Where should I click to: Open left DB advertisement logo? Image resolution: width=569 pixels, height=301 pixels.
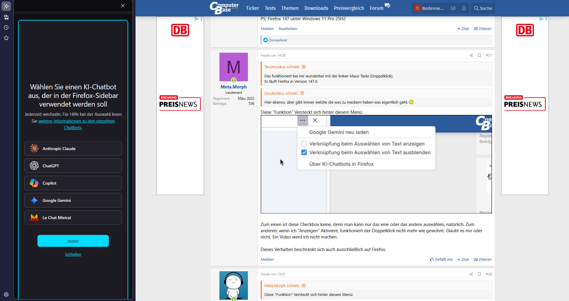180,30
